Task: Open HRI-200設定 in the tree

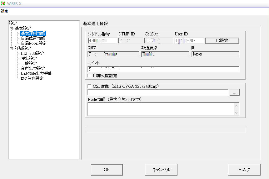Action: 32,54
